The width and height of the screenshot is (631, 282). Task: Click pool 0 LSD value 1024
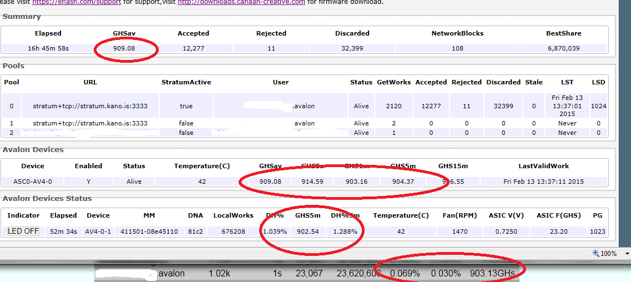[x=598, y=106]
